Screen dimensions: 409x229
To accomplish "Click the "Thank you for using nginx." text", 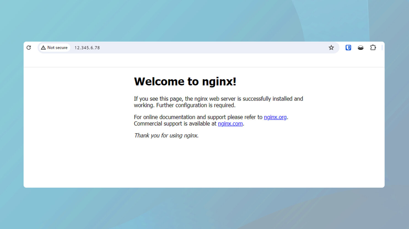I will pos(166,135).
